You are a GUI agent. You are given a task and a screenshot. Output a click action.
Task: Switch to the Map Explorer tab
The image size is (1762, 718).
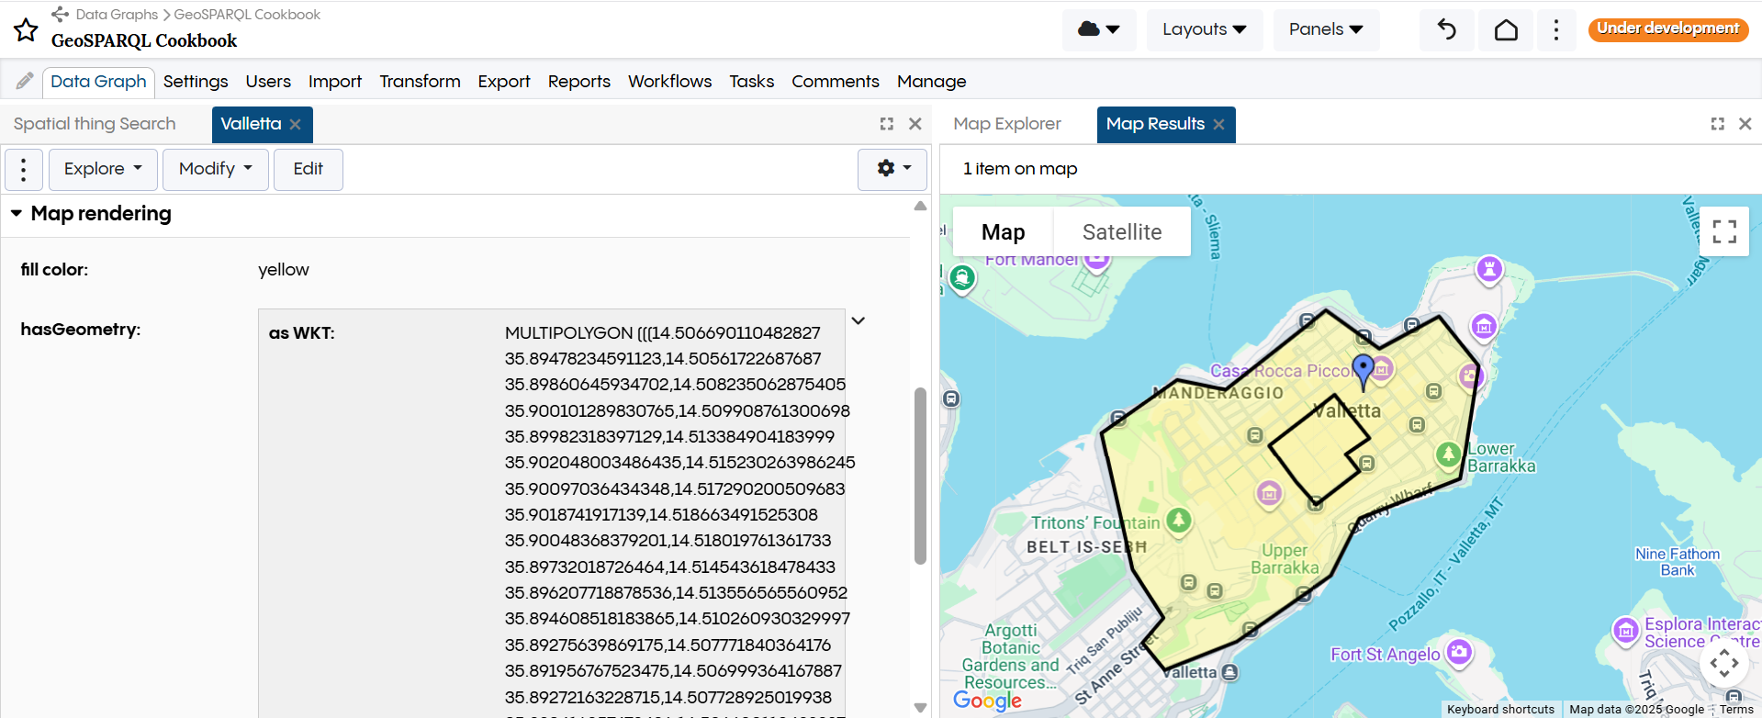(1006, 124)
